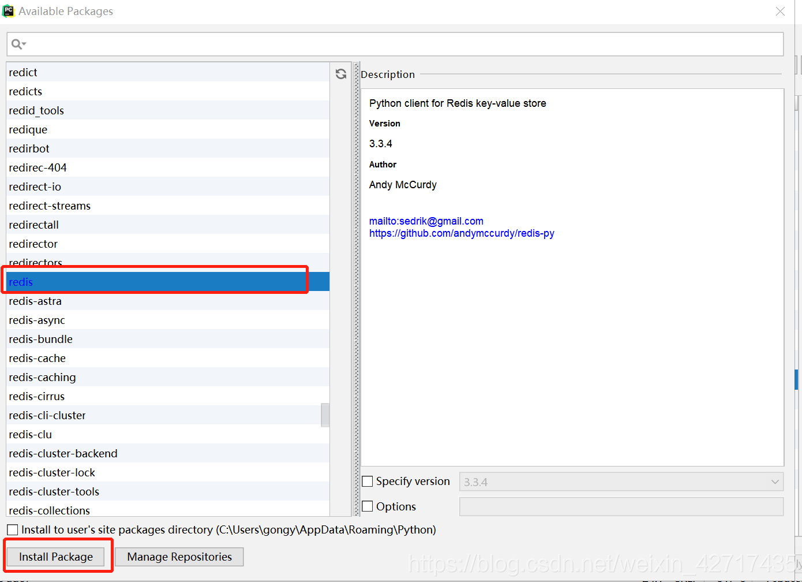Select the redis-cluster-lock package
This screenshot has height=582, width=802.
[168, 472]
